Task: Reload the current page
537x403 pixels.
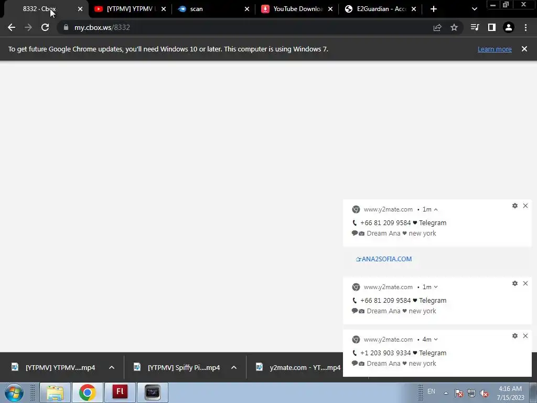Action: click(45, 27)
